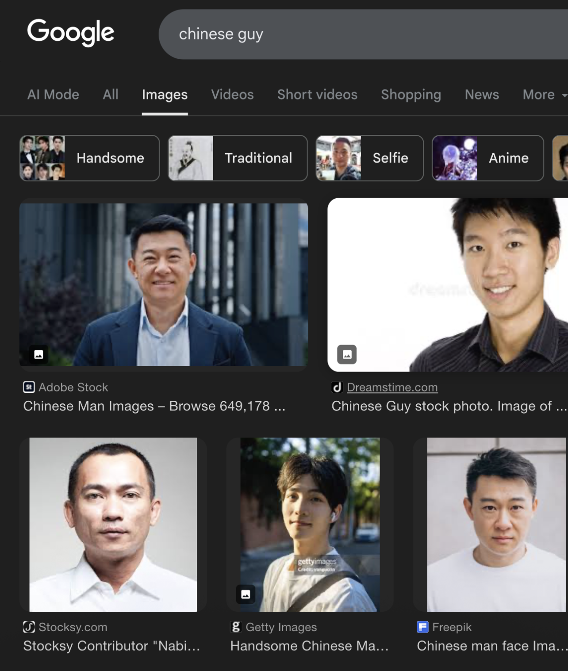Apply the Selfie filter chip
The width and height of the screenshot is (568, 671).
coord(369,158)
